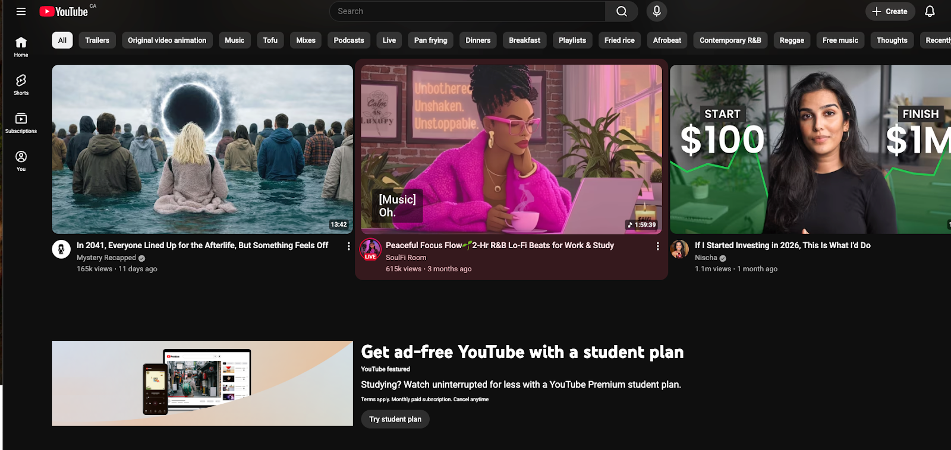The image size is (951, 450).
Task: Select the Mixes filter chip
Action: [x=306, y=40]
